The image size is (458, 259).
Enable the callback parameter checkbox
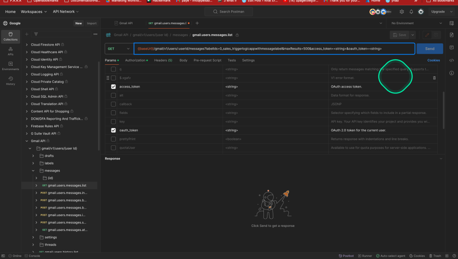pyautogui.click(x=113, y=104)
